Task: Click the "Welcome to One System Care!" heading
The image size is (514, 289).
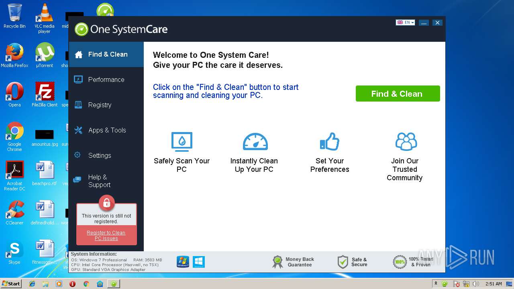Action: 211,55
